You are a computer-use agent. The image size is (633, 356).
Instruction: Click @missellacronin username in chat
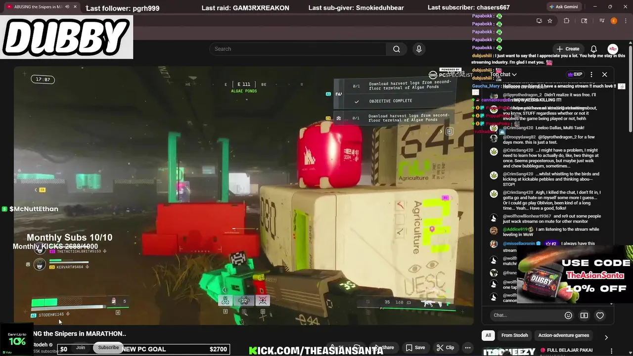519,244
